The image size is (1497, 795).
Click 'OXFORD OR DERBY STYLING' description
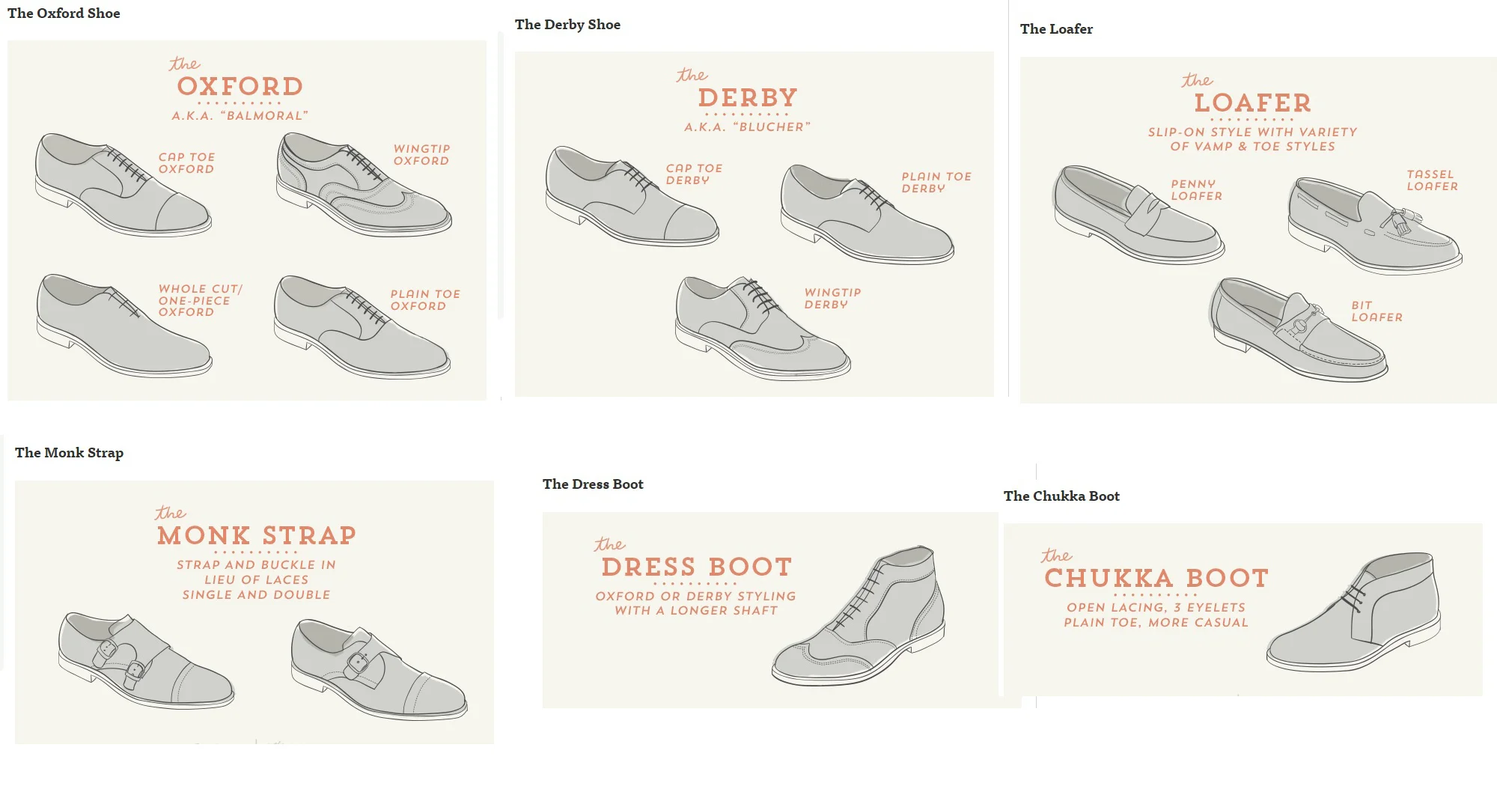click(x=695, y=597)
